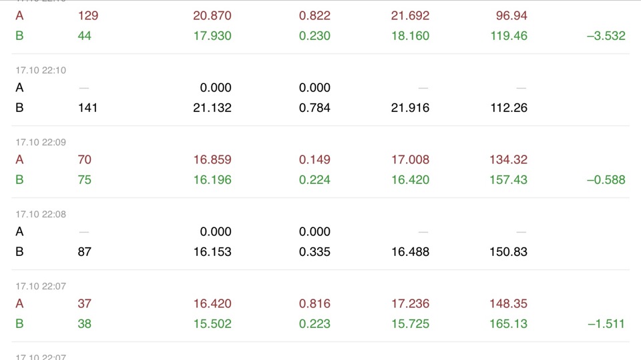Click the difference value –3.532
Image resolution: width=641 pixels, height=360 pixels.
606,36
